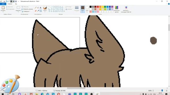170x95 pixels.
Task: Pick the red color swatch
Action: tap(98, 7)
